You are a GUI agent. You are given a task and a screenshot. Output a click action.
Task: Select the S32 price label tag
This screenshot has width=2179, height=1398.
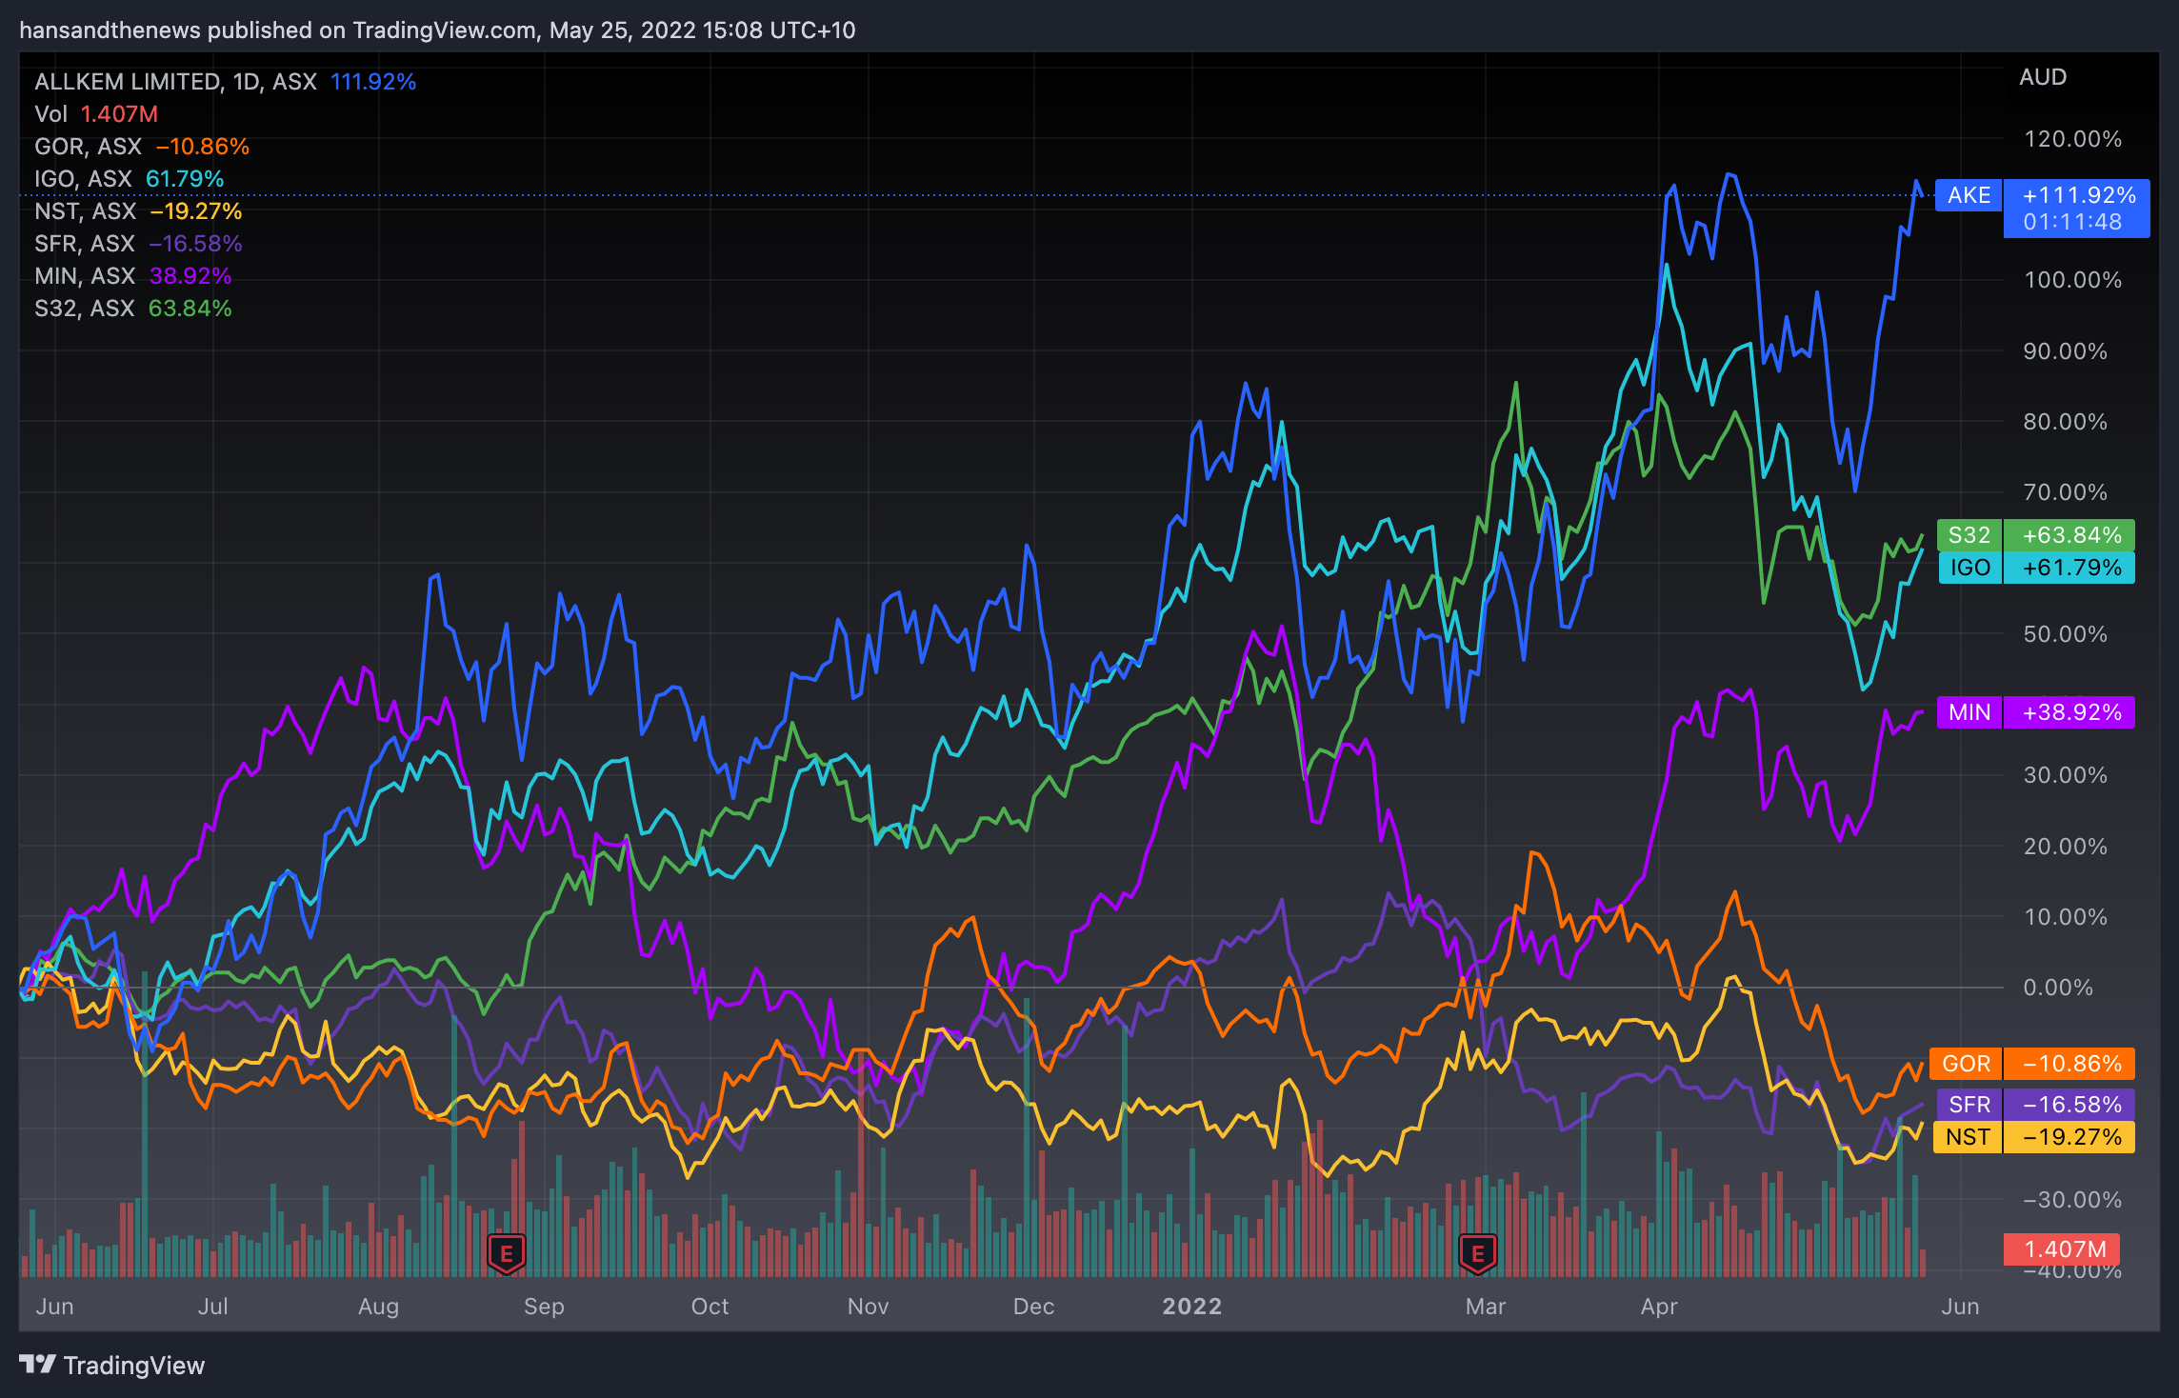tap(1969, 535)
